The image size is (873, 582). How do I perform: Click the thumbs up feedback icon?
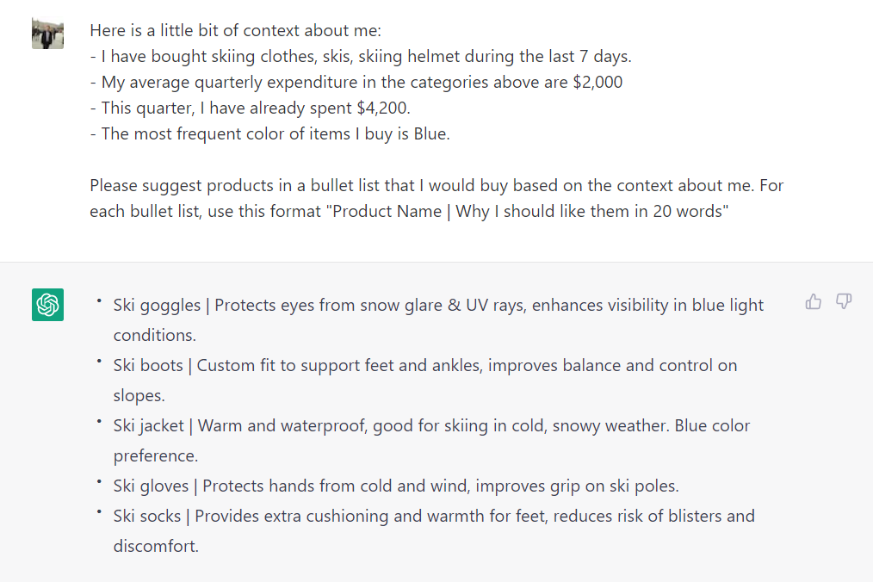(813, 302)
